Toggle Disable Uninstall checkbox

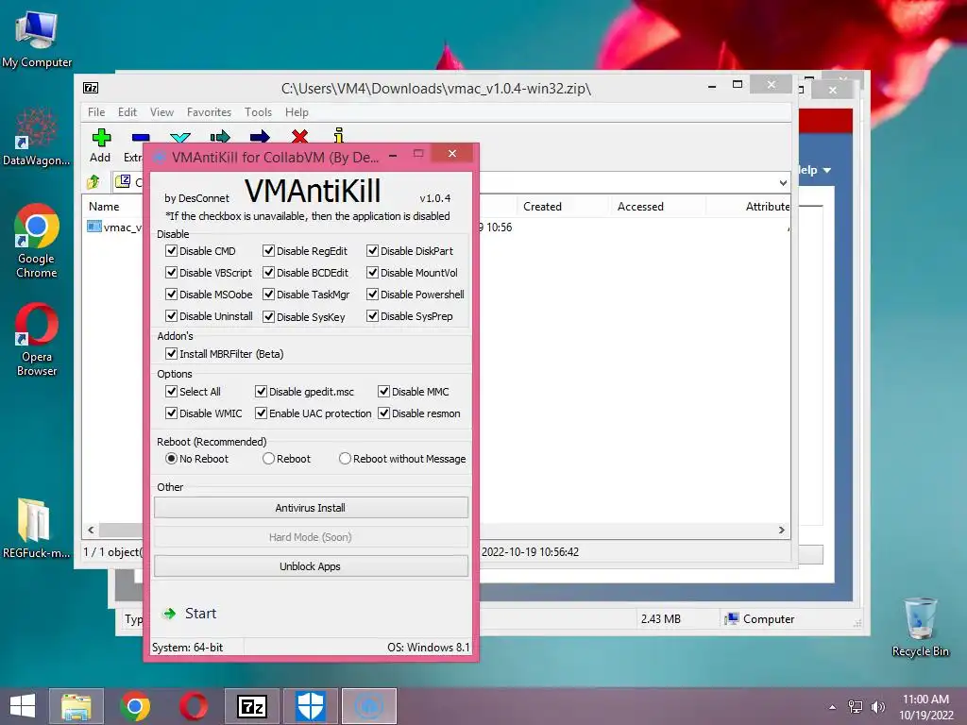click(172, 315)
